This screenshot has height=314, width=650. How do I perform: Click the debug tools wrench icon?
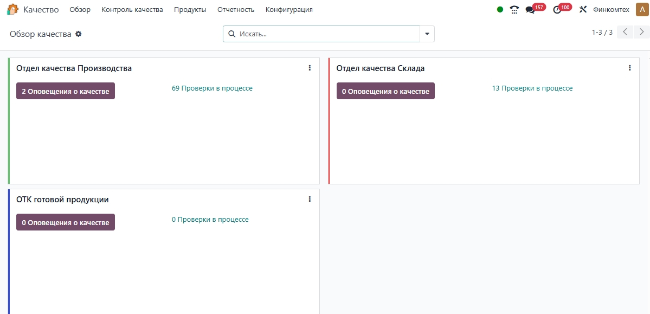583,9
